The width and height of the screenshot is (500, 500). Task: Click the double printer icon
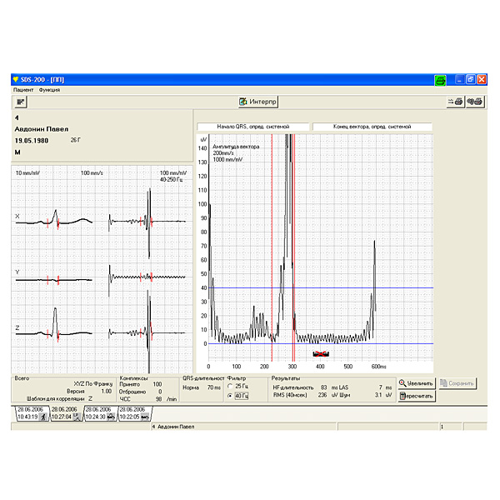pyautogui.click(x=476, y=102)
